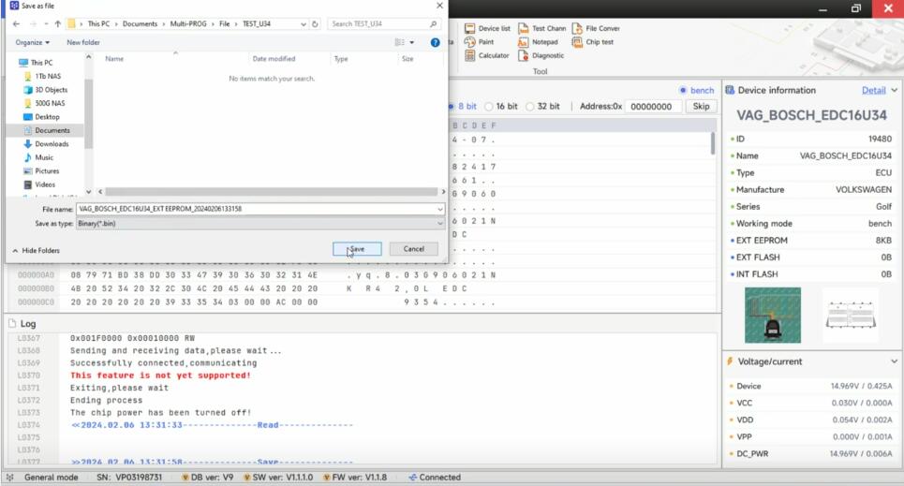Launch the Paint tool icon
The width and height of the screenshot is (904, 486).
coord(470,42)
